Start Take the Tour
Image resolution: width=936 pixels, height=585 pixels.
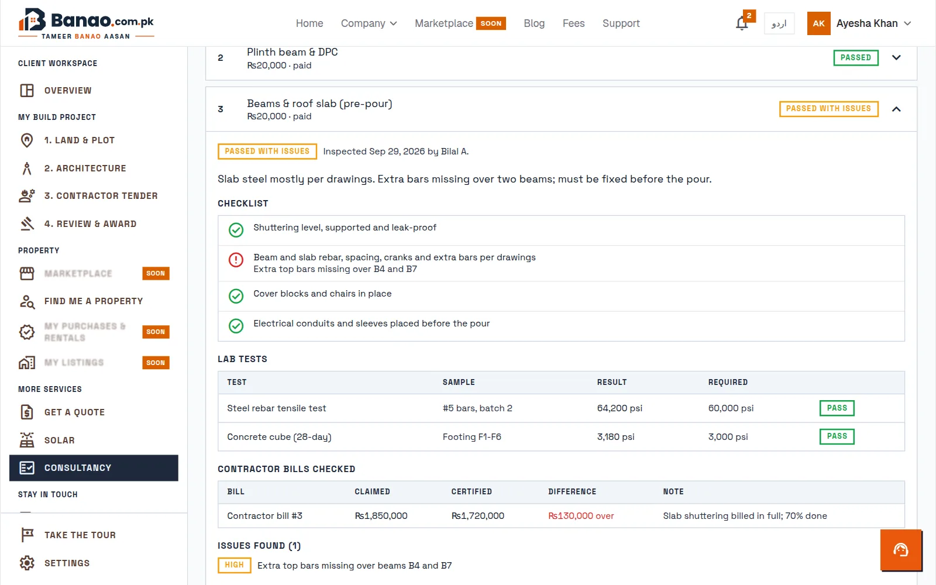pyautogui.click(x=94, y=535)
